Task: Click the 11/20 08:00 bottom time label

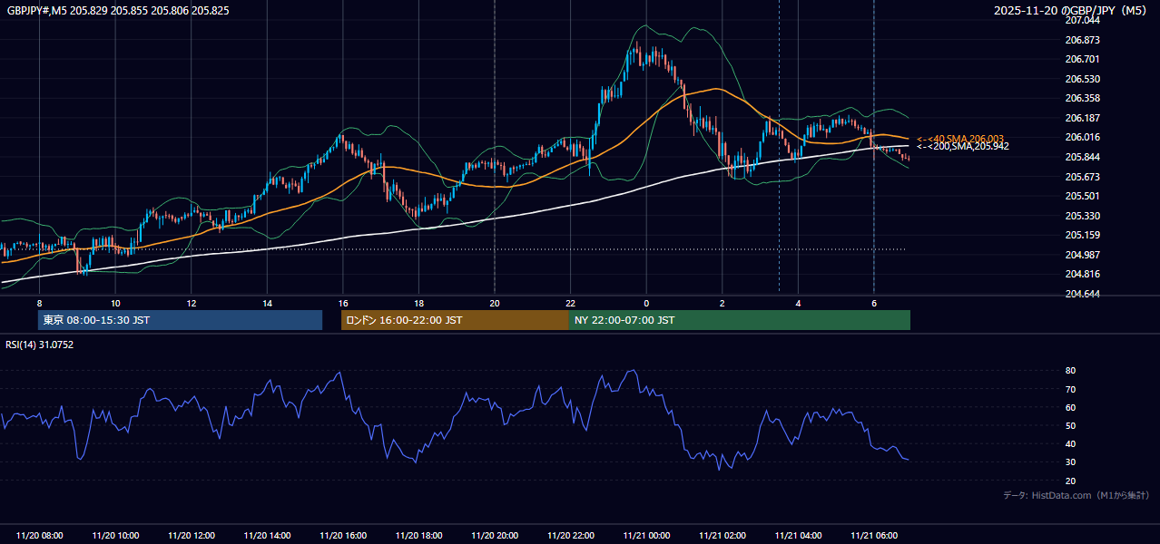Action: point(40,536)
